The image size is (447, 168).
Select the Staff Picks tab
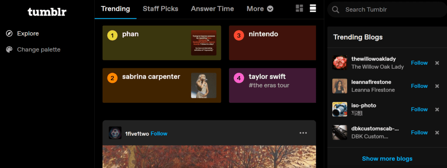tap(161, 9)
